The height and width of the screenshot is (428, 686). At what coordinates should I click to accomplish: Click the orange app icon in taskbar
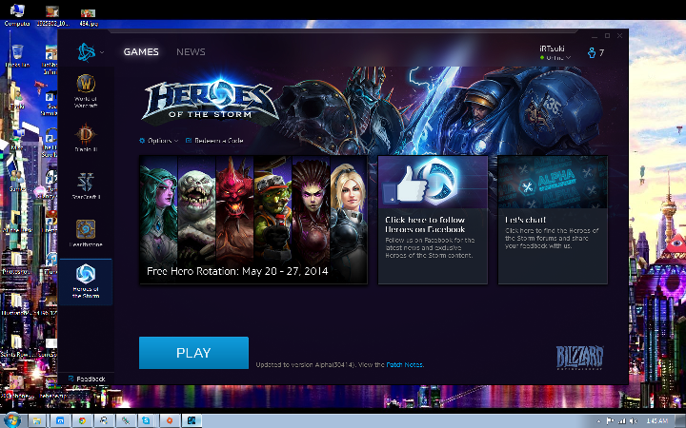tap(169, 420)
